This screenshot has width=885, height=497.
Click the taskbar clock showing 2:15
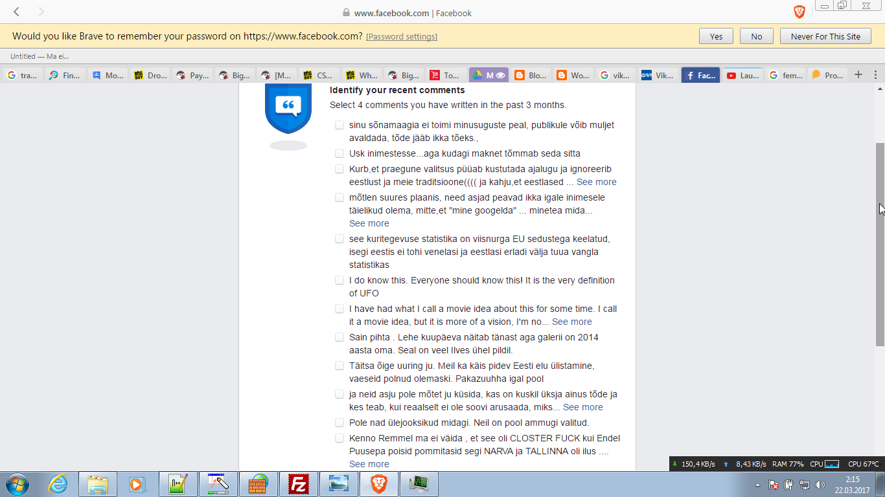853,485
